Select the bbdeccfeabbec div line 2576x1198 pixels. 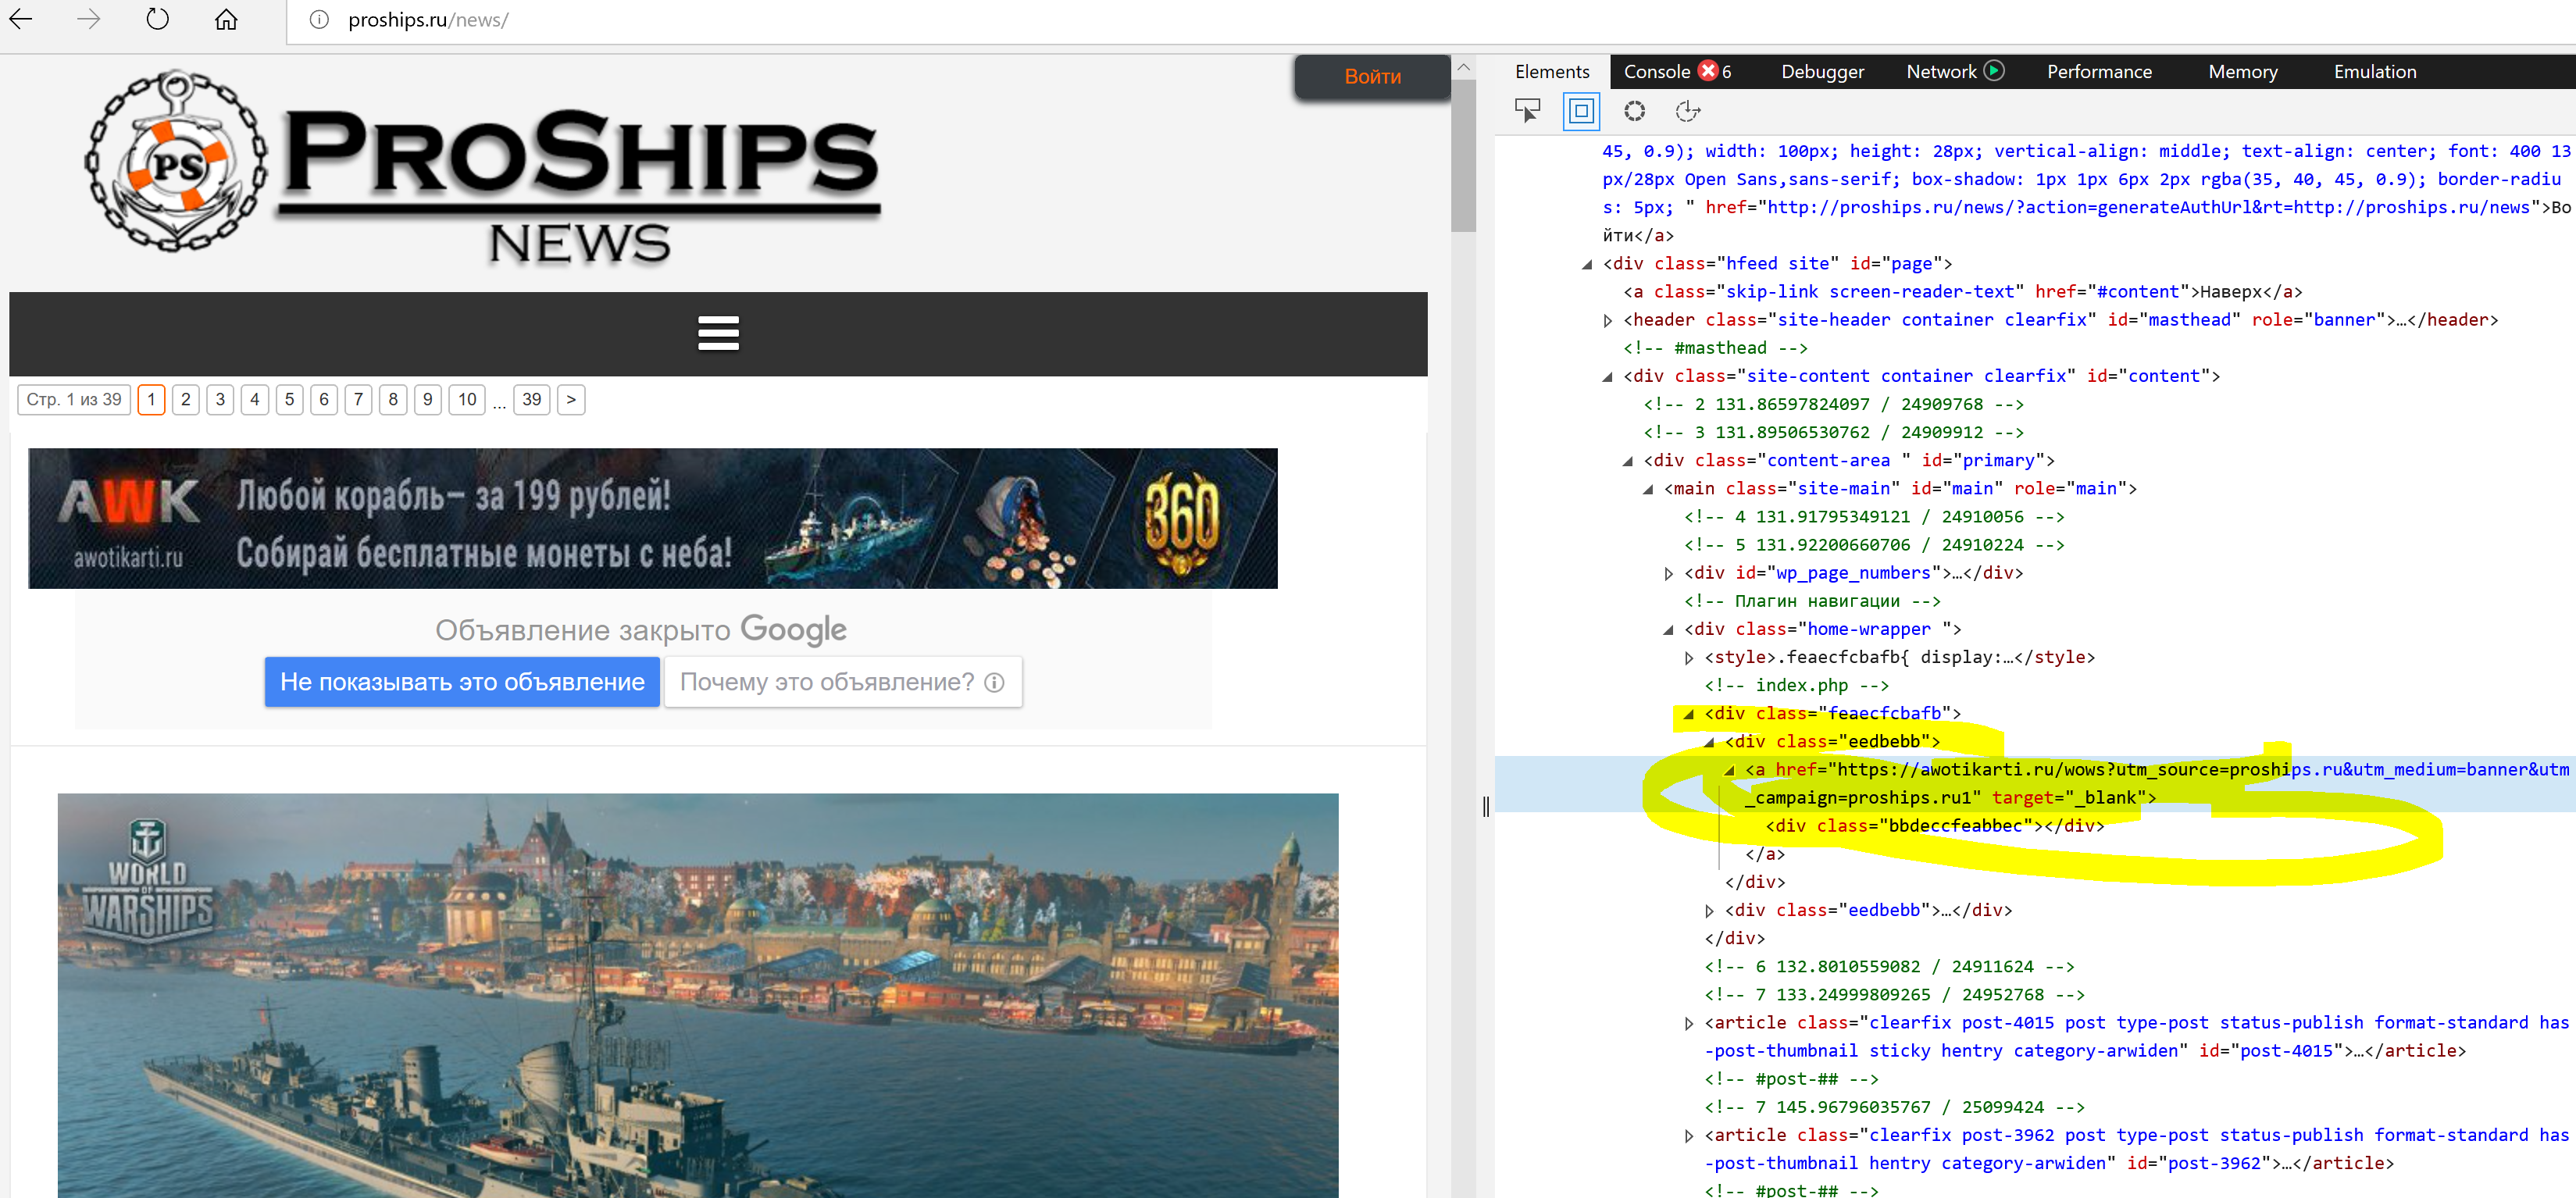coord(1934,826)
